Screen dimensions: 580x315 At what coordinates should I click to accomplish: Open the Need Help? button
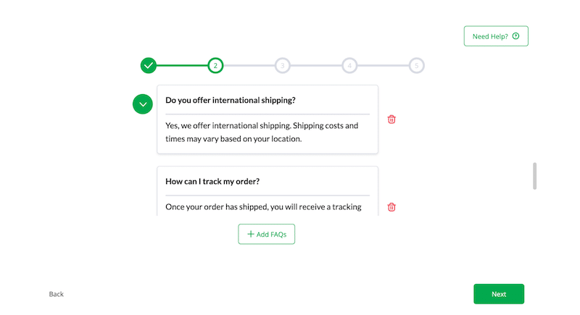click(x=496, y=36)
